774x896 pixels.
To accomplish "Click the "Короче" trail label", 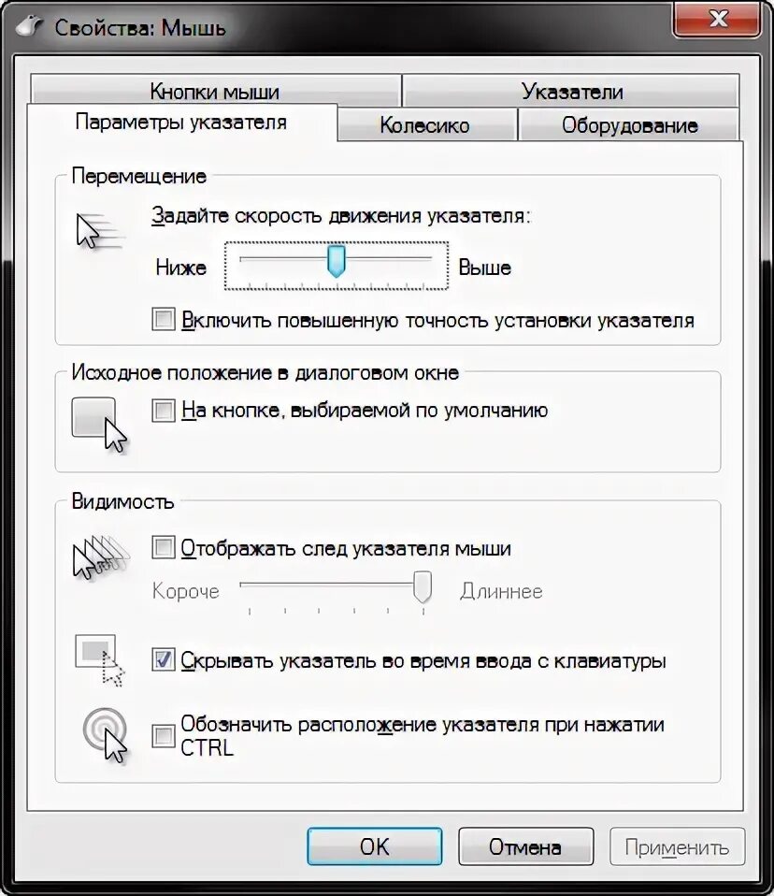I will [186, 591].
